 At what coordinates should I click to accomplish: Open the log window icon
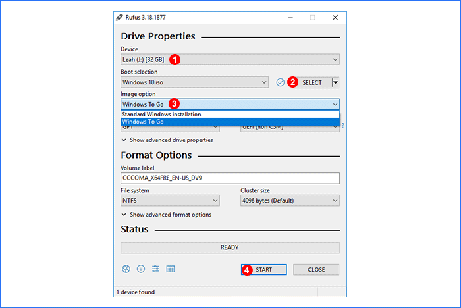click(x=171, y=269)
